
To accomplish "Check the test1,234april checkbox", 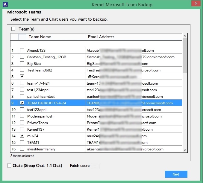I will pos(22,90).
